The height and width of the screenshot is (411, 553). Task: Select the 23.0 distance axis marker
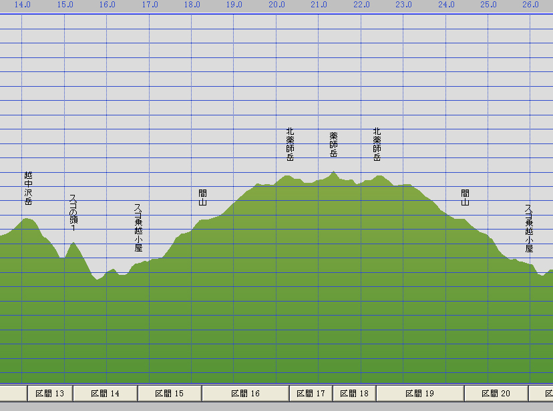tap(403, 5)
